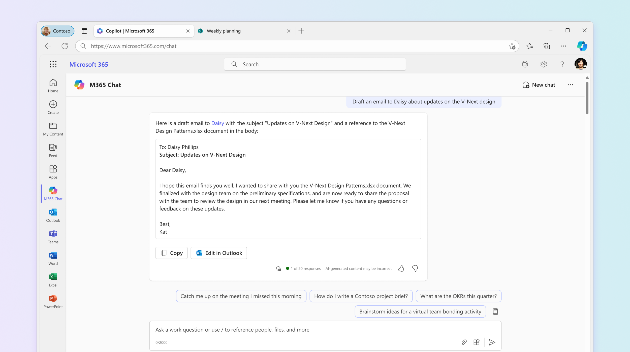Image resolution: width=630 pixels, height=352 pixels.
Task: Click Copy draft button
Action: tap(171, 253)
